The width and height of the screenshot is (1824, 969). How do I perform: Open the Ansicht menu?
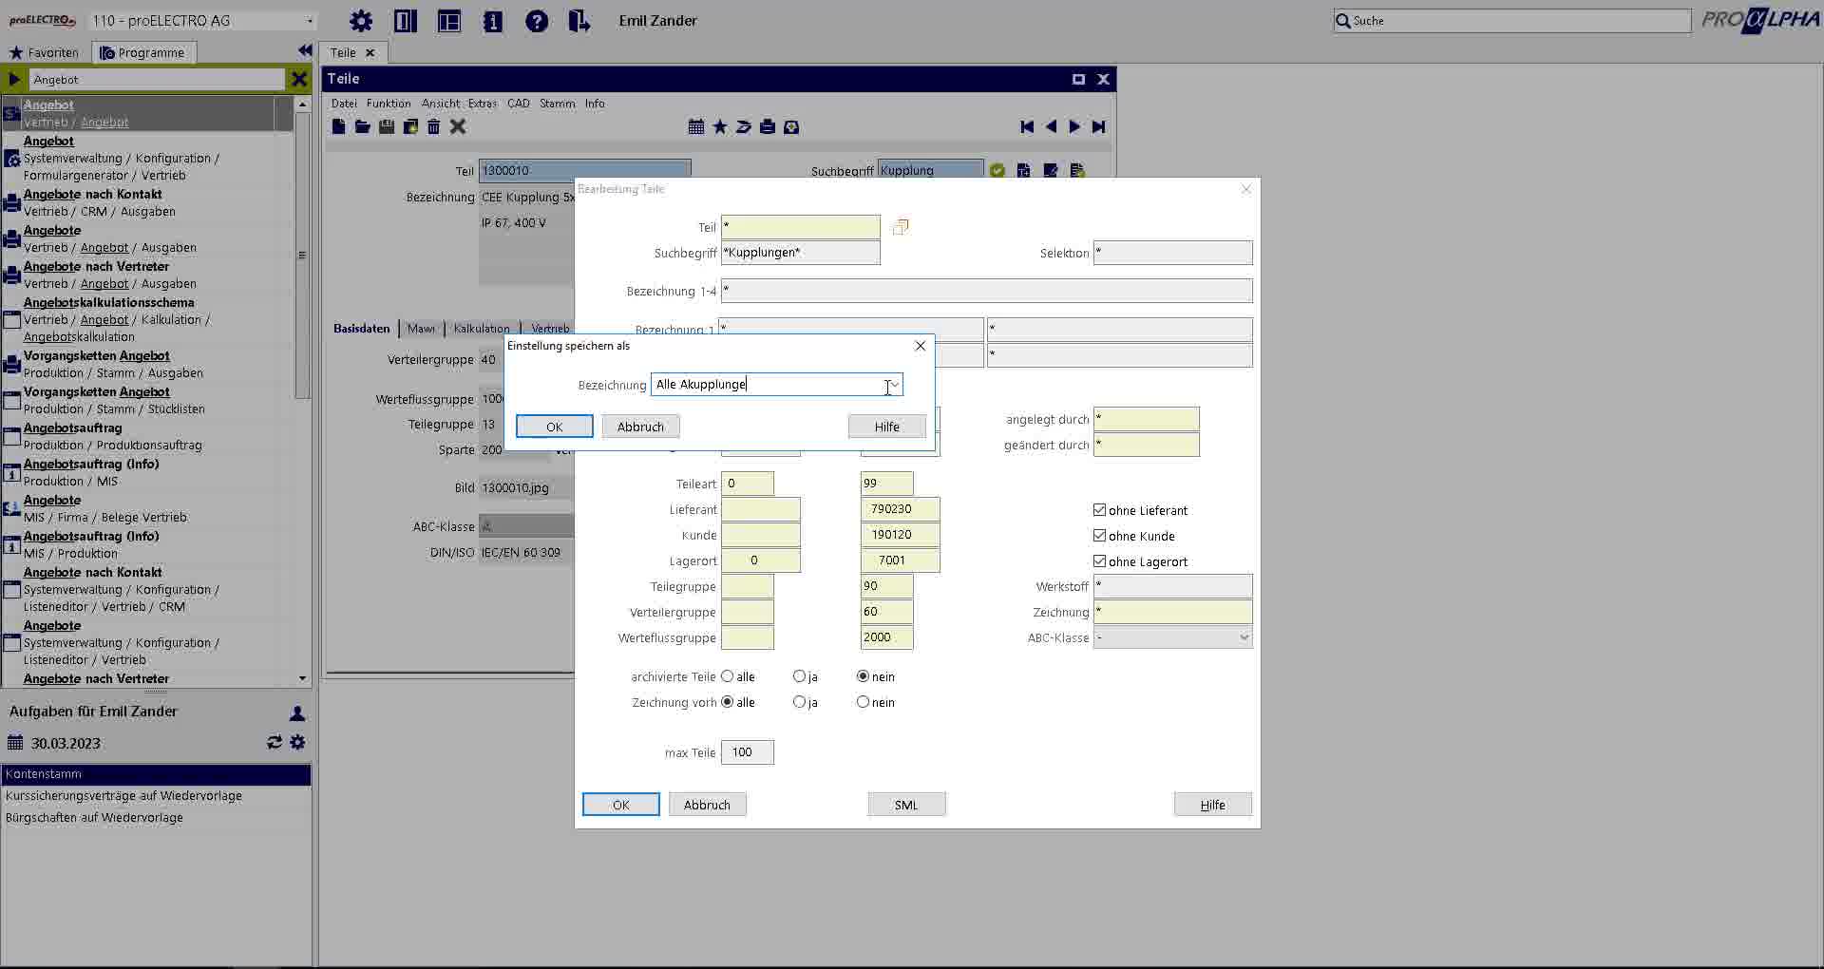click(x=440, y=104)
